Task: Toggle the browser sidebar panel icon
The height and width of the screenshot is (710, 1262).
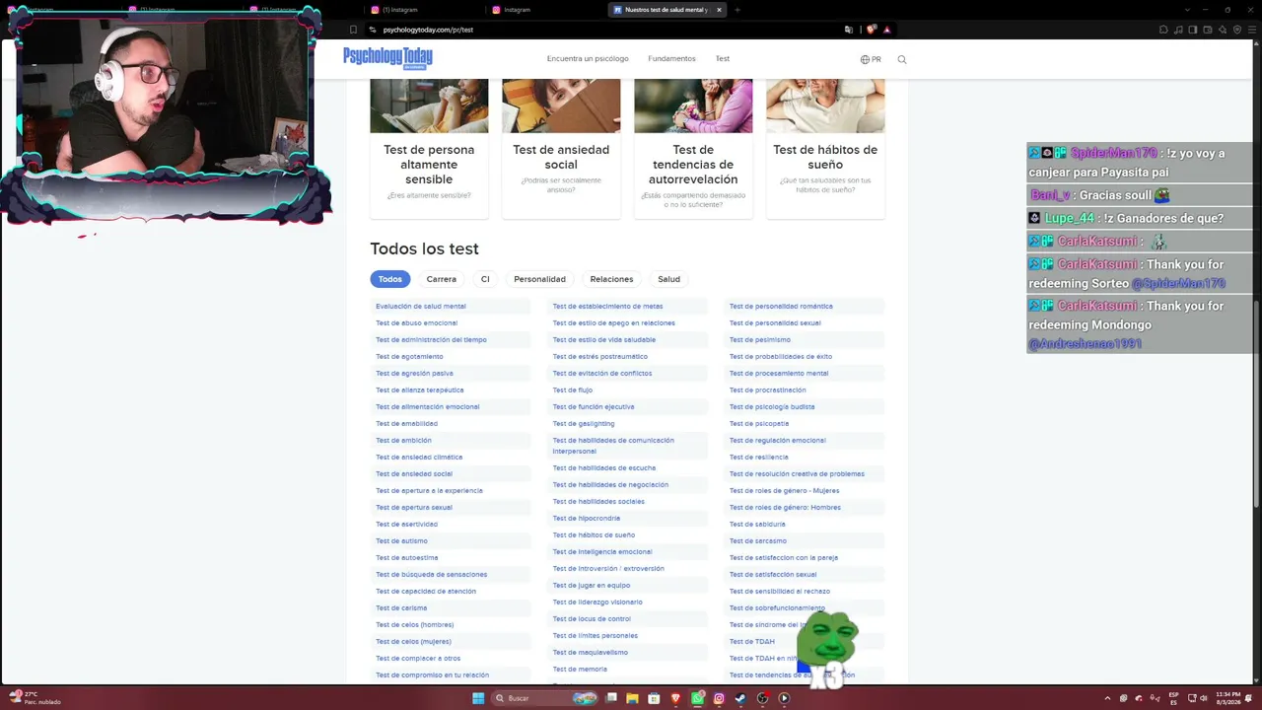Action: pyautogui.click(x=1193, y=30)
